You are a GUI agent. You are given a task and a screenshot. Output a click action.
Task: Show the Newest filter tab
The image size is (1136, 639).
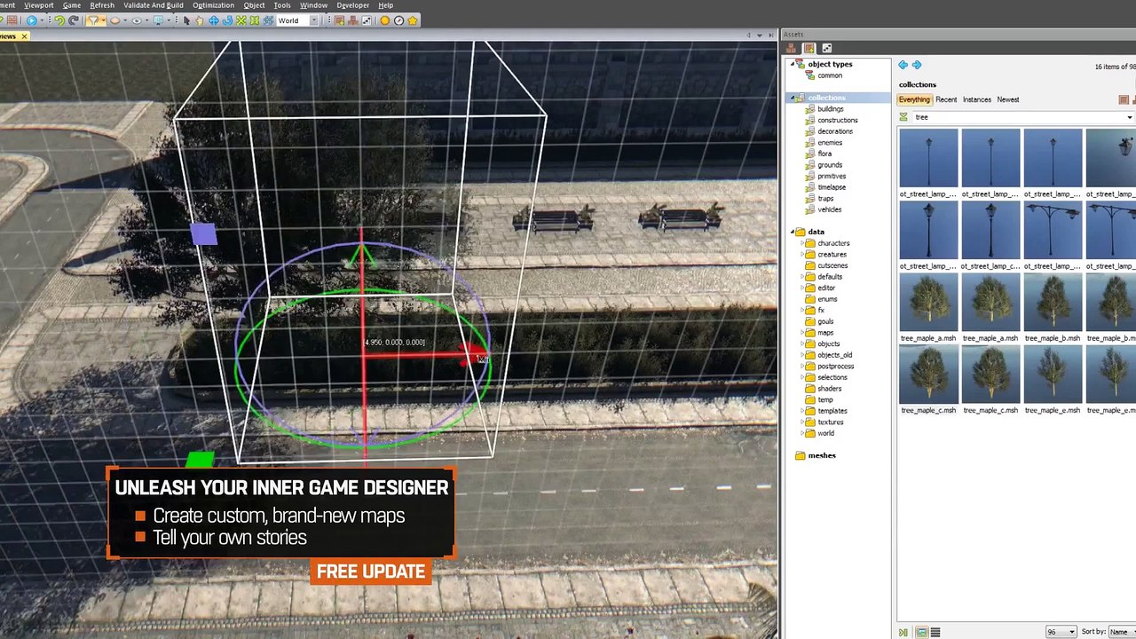[x=1008, y=99]
